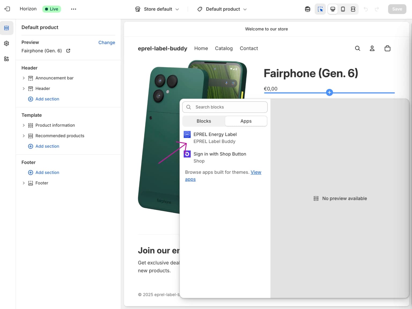412x309 pixels.
Task: Switch preview to desktop view
Action: coord(333,9)
